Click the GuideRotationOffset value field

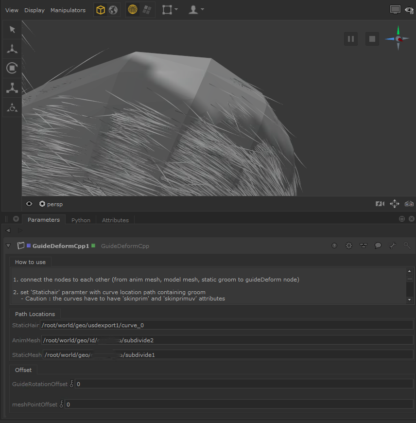(243, 384)
